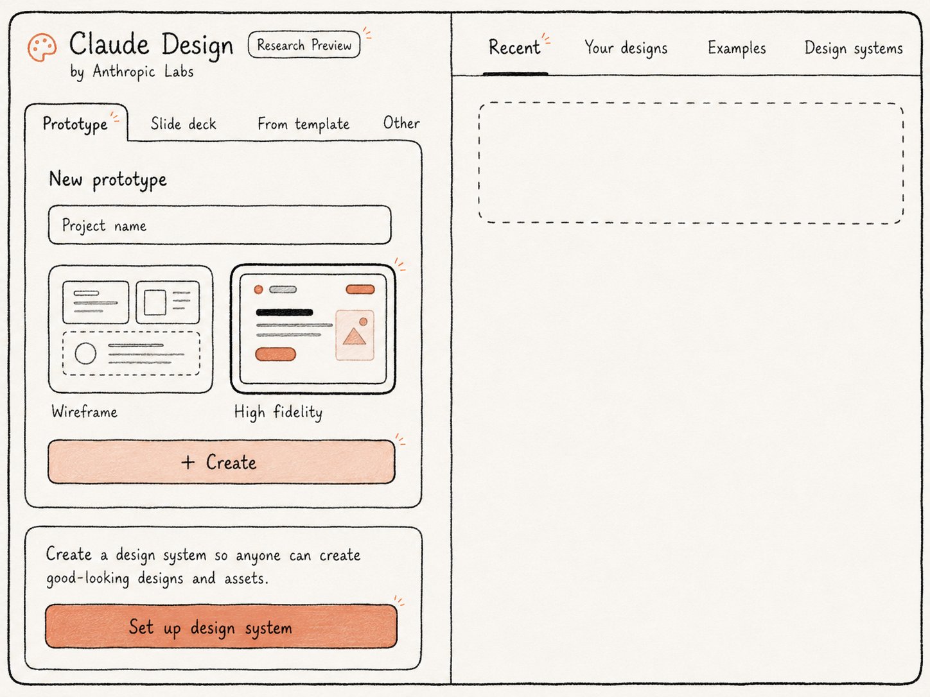Click the empty dashed placeholder in Recent
This screenshot has height=697, width=930.
coord(691,163)
